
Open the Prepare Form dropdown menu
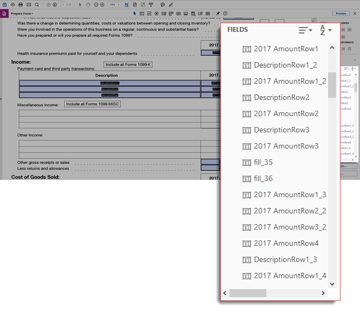pos(22,14)
